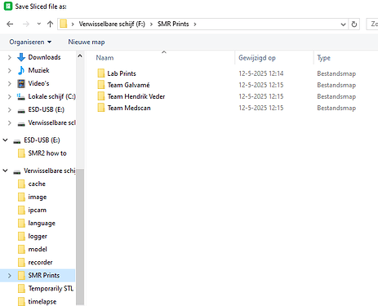
Task: Select the SMR2 how to folder
Action: coord(47,153)
